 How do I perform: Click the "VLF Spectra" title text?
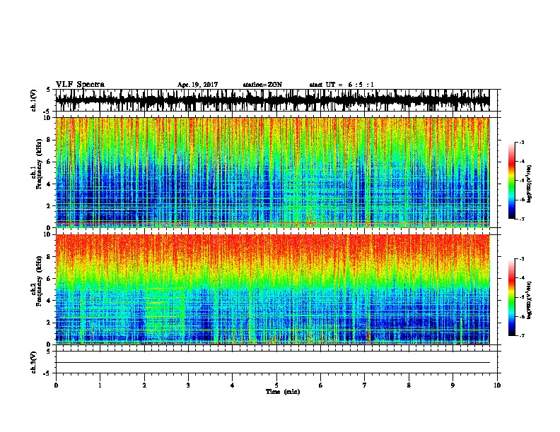pyautogui.click(x=80, y=85)
